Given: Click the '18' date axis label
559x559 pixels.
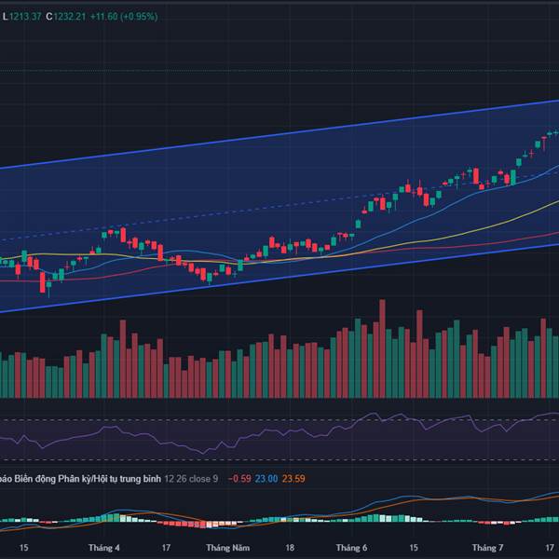Looking at the screenshot, I should pos(290,547).
